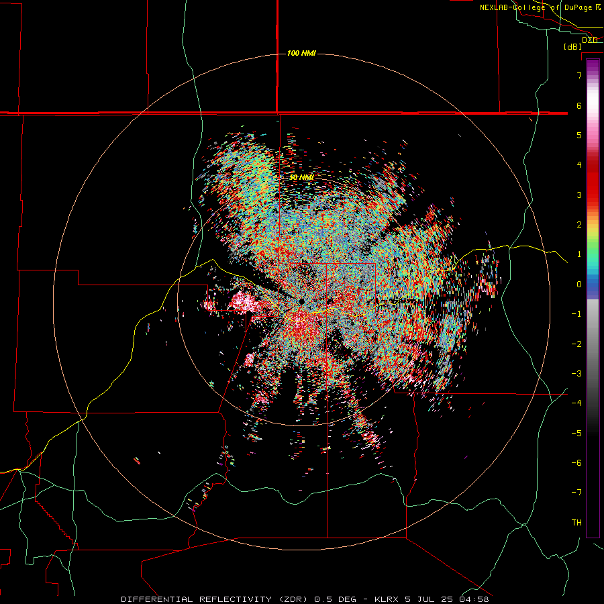The width and height of the screenshot is (604, 604).
Task: Click the NEXLAB logo glyph after DuPage
Action: [598, 7]
